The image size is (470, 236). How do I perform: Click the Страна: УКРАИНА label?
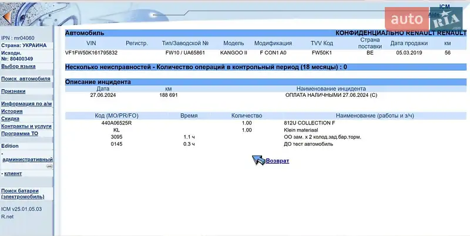(24, 45)
